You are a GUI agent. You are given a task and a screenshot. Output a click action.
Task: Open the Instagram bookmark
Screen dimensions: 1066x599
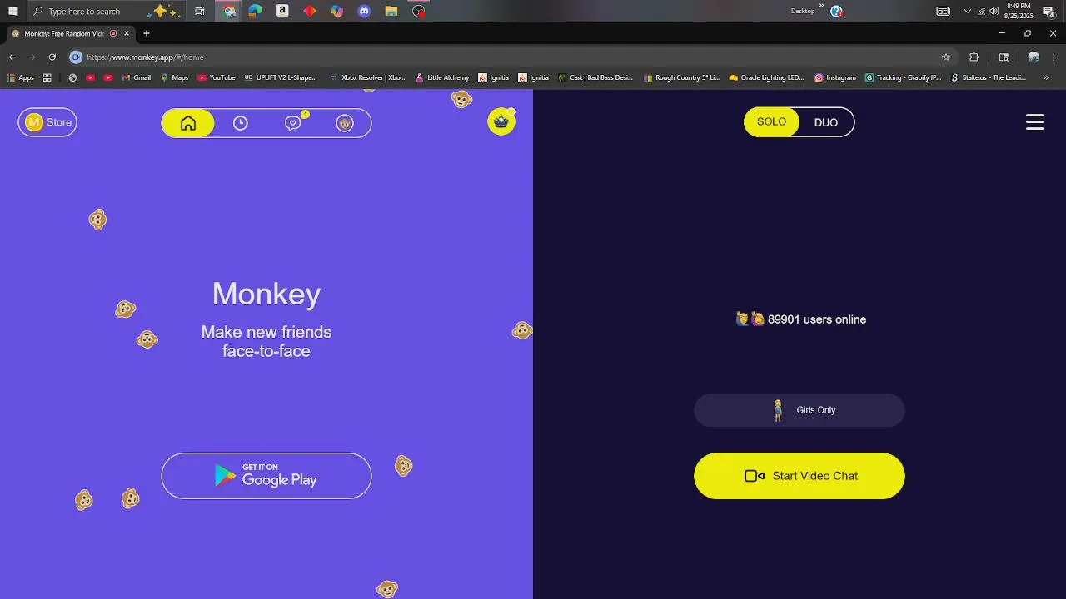click(835, 77)
